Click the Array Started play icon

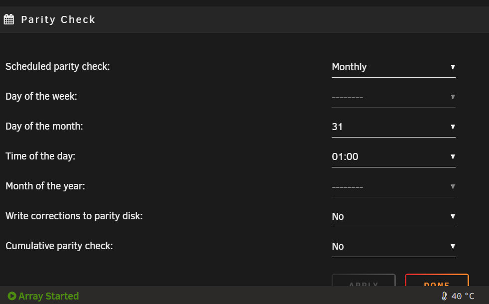(12, 296)
